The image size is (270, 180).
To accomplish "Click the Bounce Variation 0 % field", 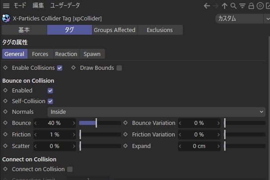I will pyautogui.click(x=199, y=123).
